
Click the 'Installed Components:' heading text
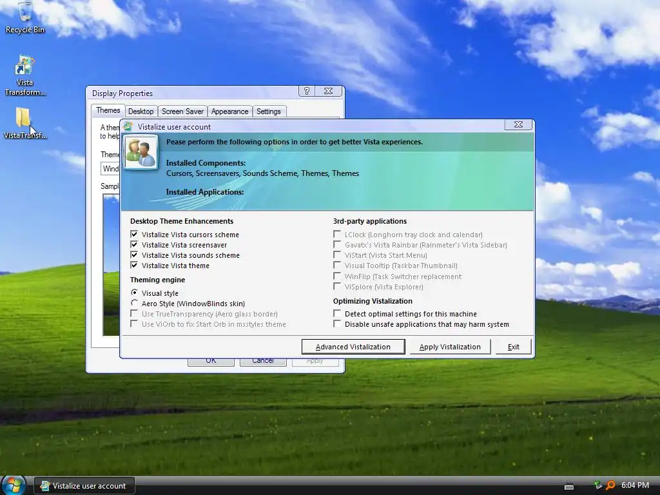(x=206, y=163)
